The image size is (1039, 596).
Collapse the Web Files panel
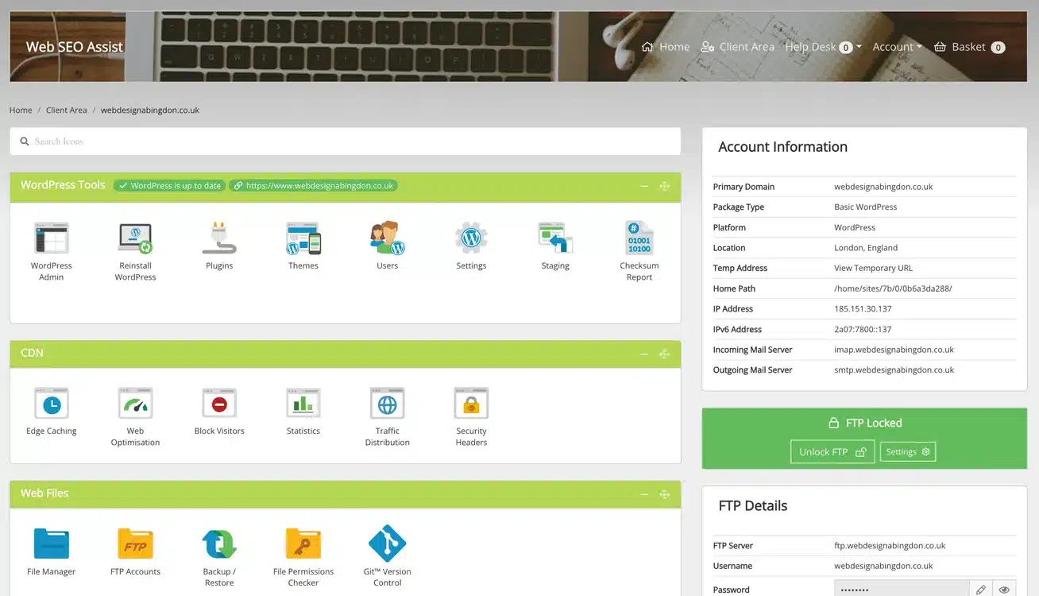645,494
